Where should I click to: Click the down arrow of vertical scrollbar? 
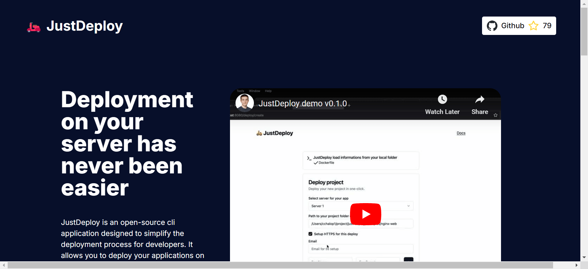(584, 257)
